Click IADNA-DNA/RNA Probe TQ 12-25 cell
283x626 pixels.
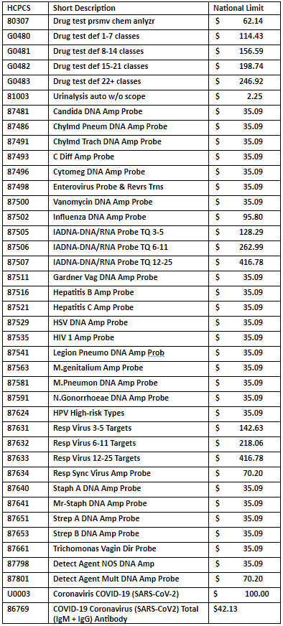(x=129, y=262)
